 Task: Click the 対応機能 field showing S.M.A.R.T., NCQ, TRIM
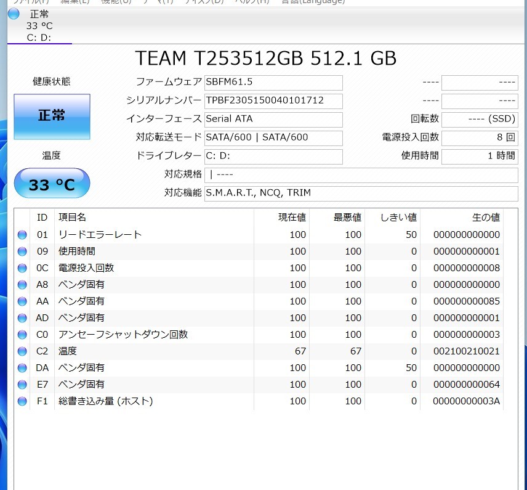tap(361, 193)
